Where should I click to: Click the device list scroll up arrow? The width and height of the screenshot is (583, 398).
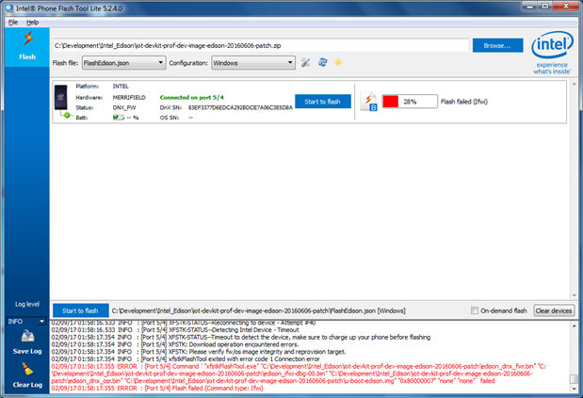(x=575, y=84)
